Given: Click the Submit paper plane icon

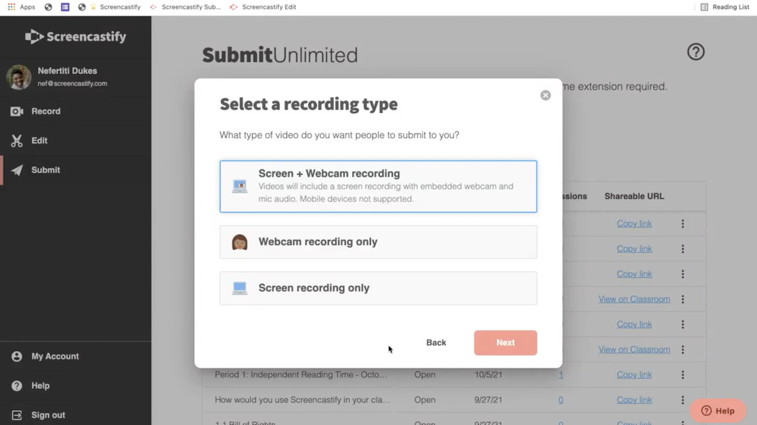Looking at the screenshot, I should coord(17,170).
